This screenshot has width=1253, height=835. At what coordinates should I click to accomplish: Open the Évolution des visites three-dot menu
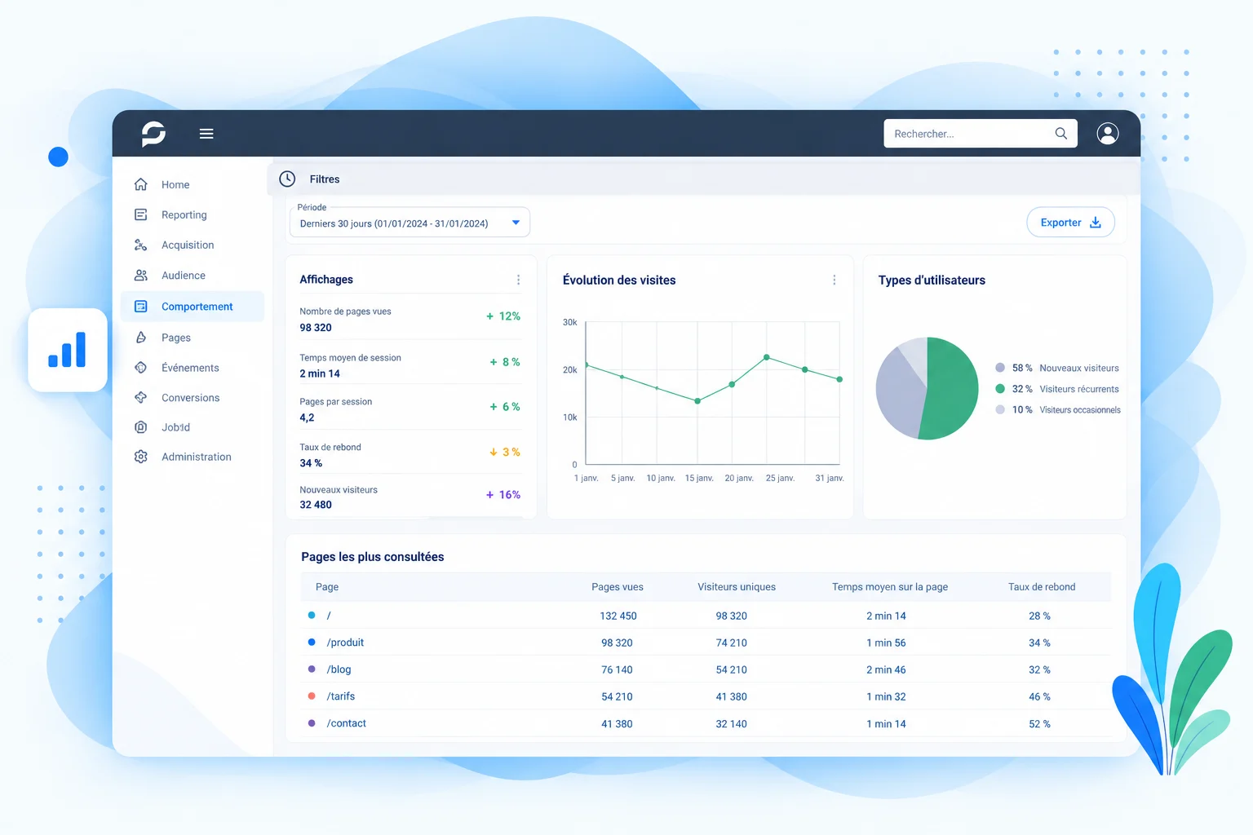click(834, 280)
